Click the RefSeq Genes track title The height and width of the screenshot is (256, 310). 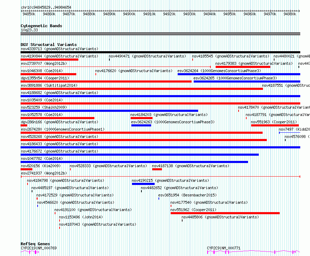click(x=35, y=244)
